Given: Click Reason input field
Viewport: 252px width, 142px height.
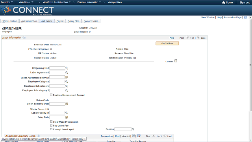Looking at the screenshot, I should coord(123,129).
